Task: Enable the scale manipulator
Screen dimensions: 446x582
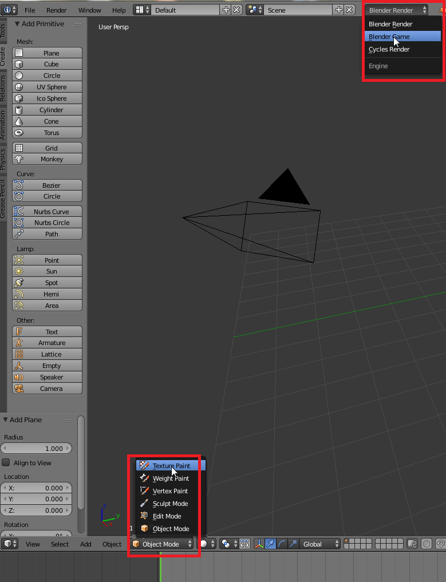Action: pos(293,544)
